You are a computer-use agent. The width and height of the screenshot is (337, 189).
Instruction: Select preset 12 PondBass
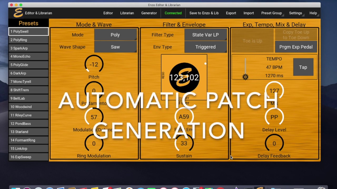pyautogui.click(x=28, y=124)
